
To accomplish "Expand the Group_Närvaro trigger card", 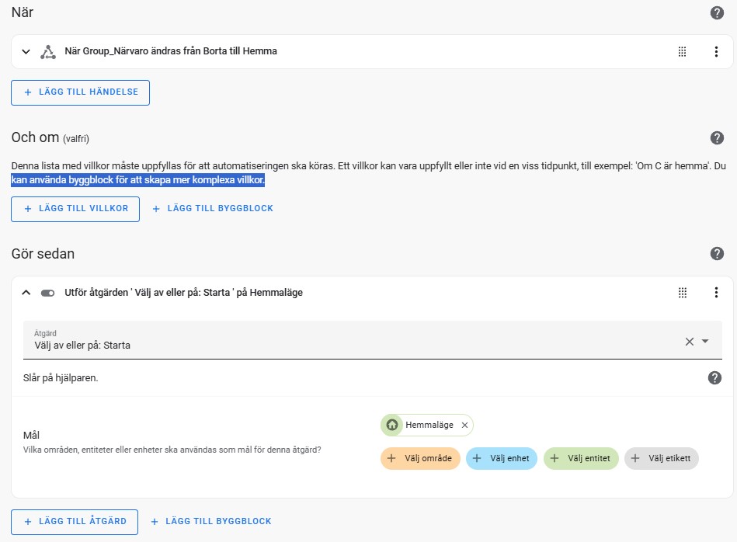I will tap(26, 52).
